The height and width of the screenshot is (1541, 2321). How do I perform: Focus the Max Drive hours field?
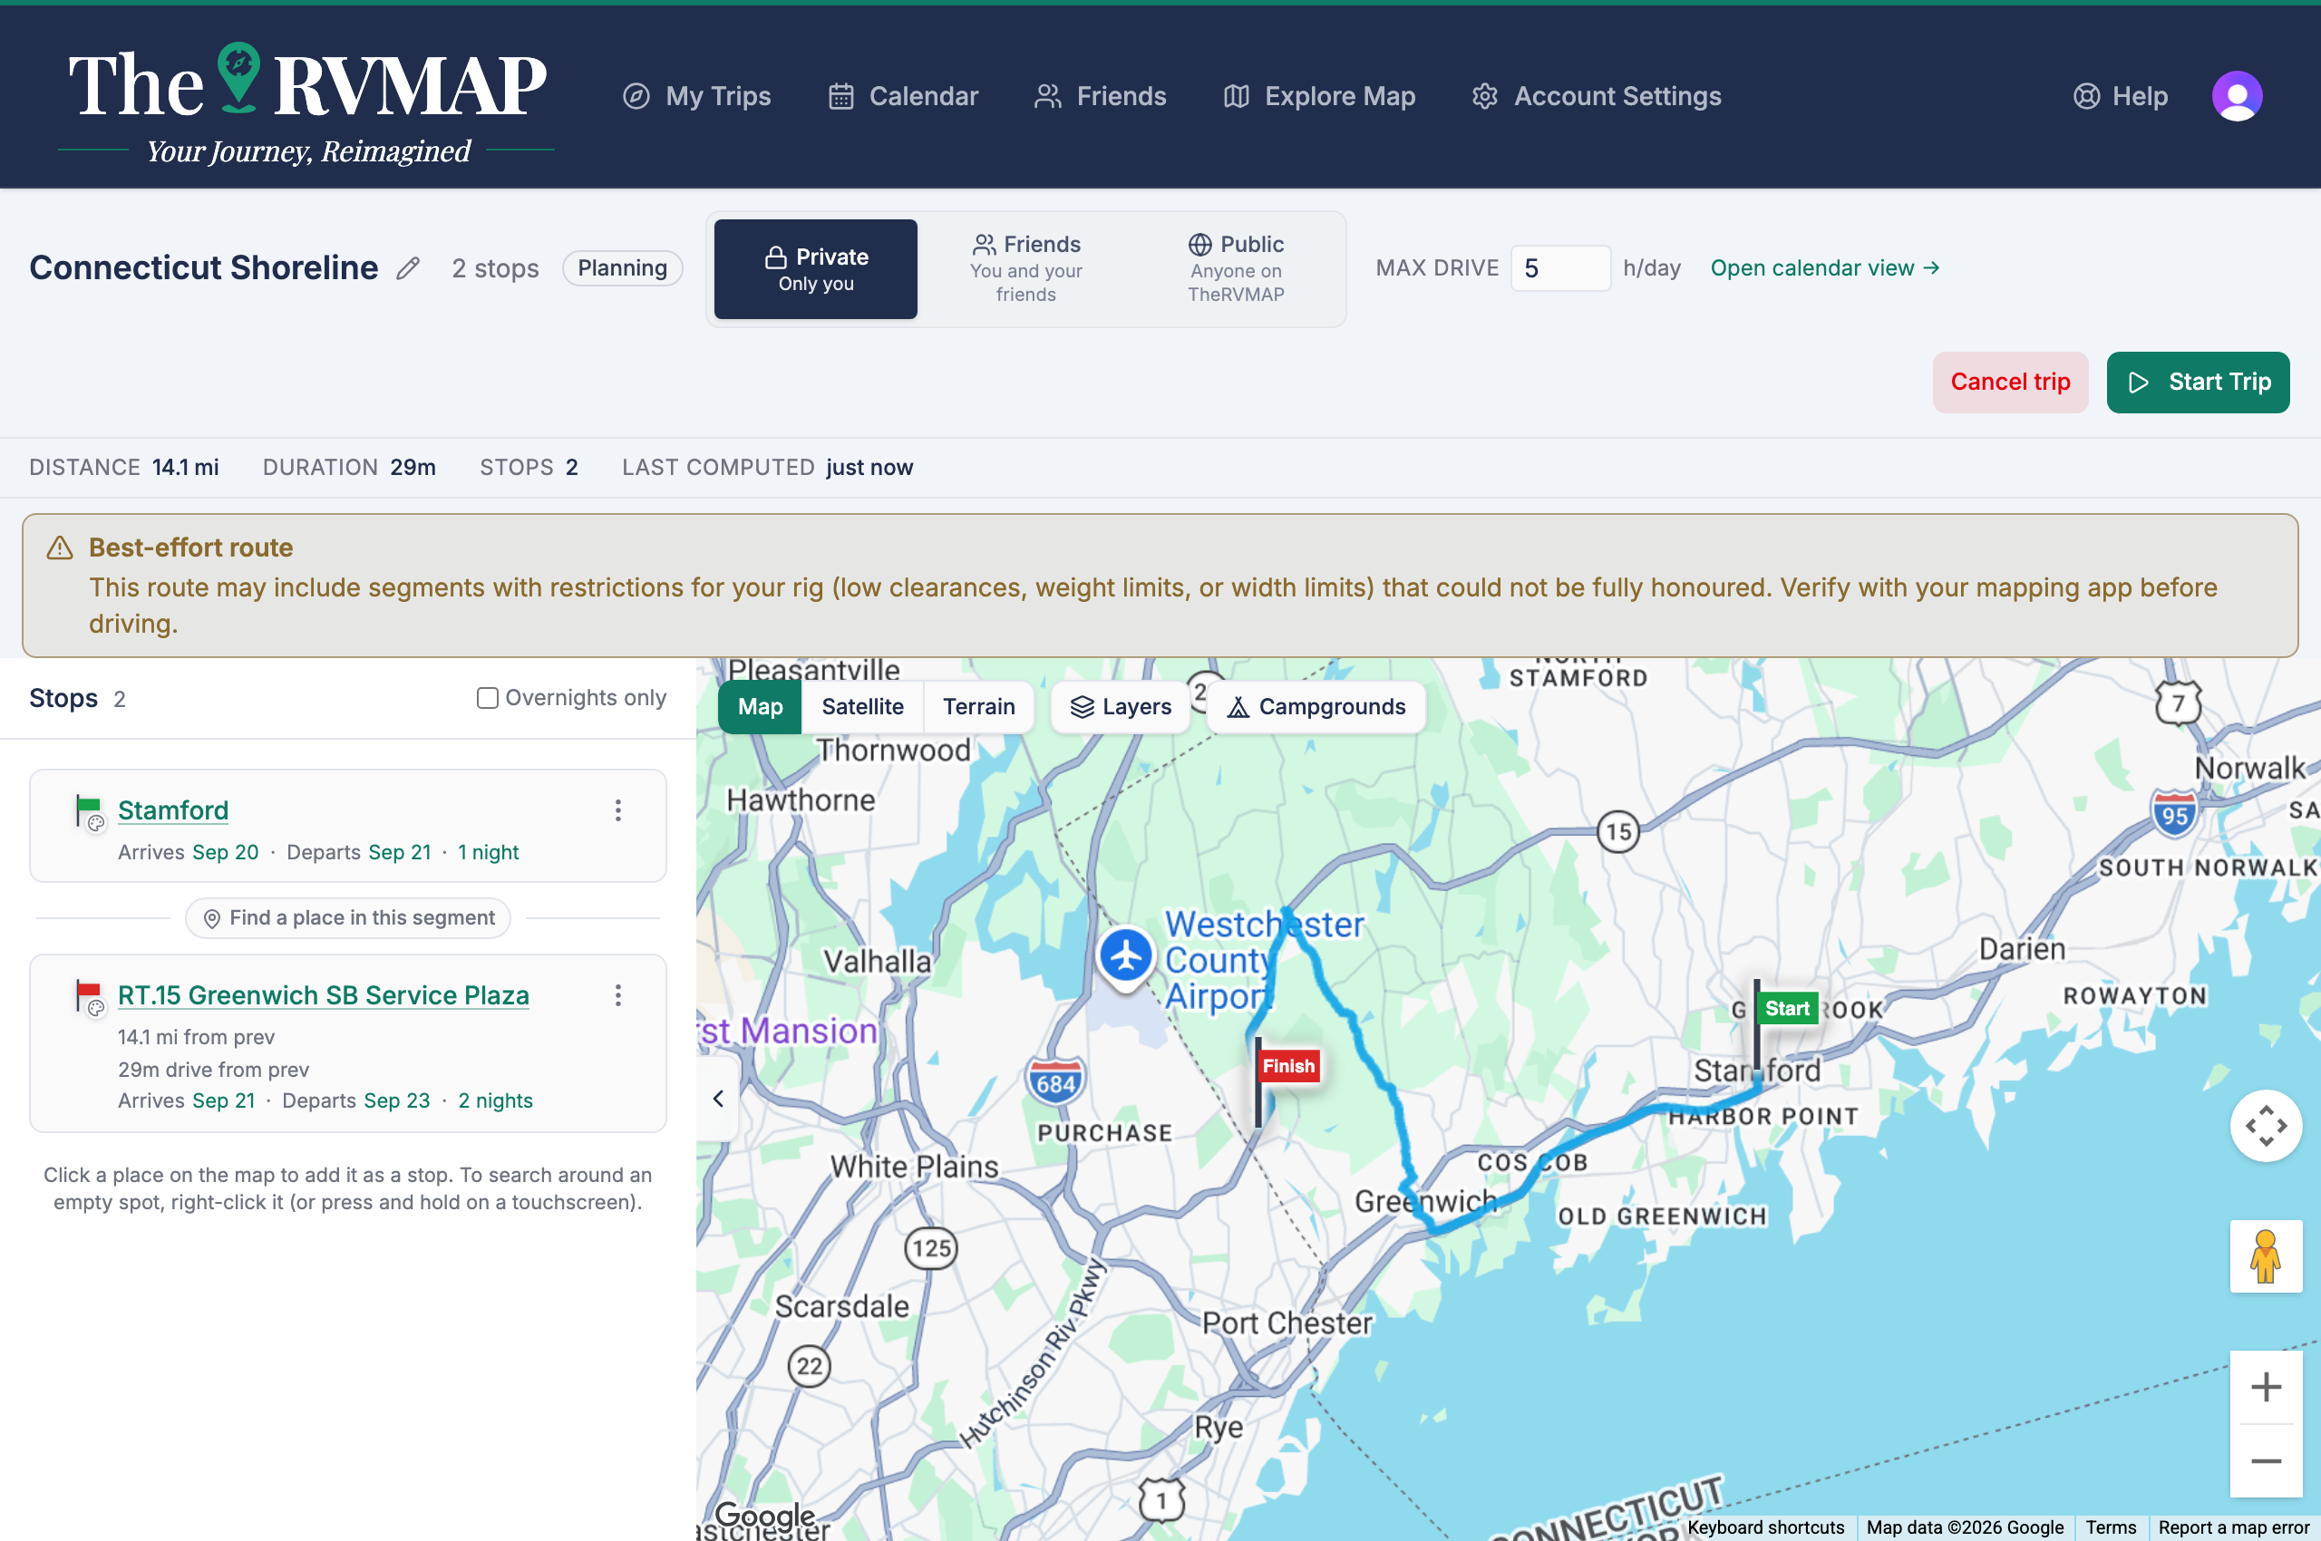[1560, 268]
